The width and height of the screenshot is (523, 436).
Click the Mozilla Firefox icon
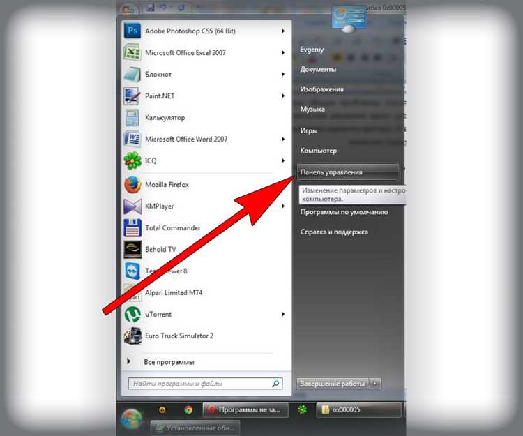[132, 185]
